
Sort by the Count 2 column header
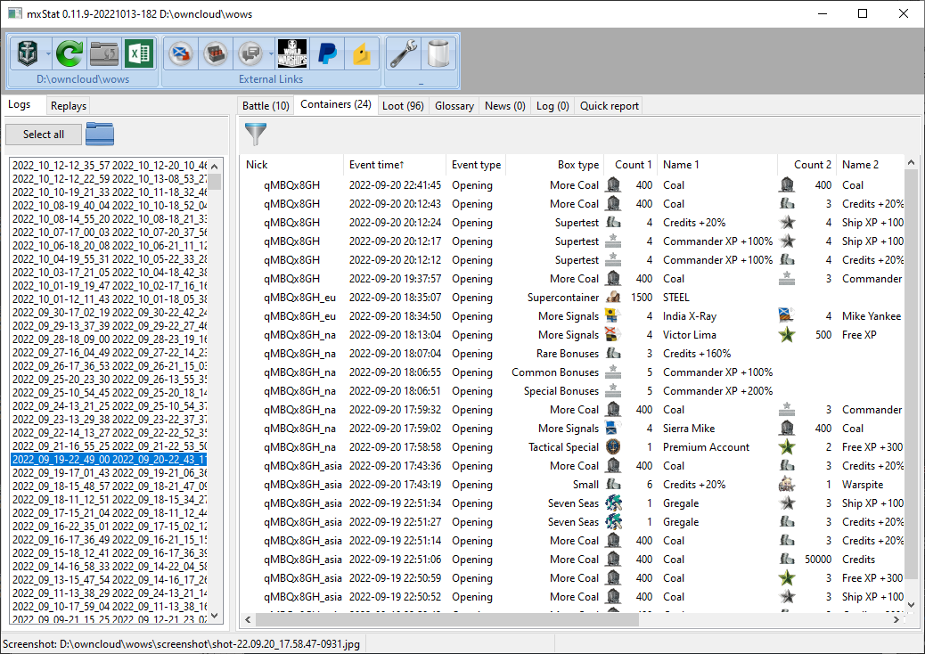[807, 165]
